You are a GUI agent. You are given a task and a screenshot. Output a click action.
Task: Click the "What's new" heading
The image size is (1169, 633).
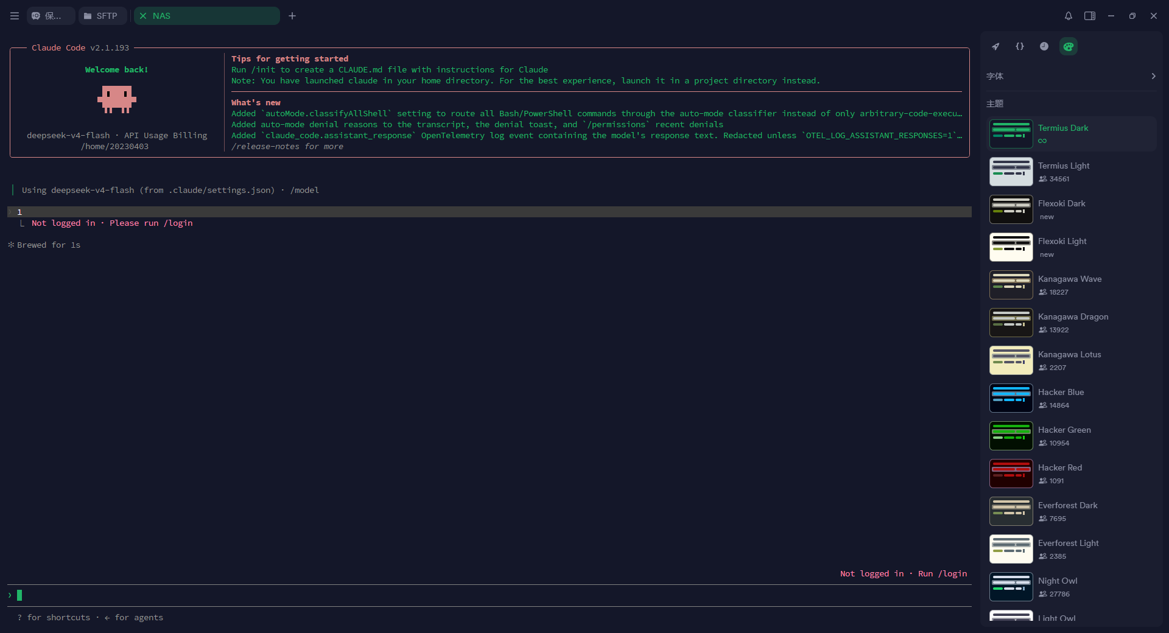(x=256, y=103)
